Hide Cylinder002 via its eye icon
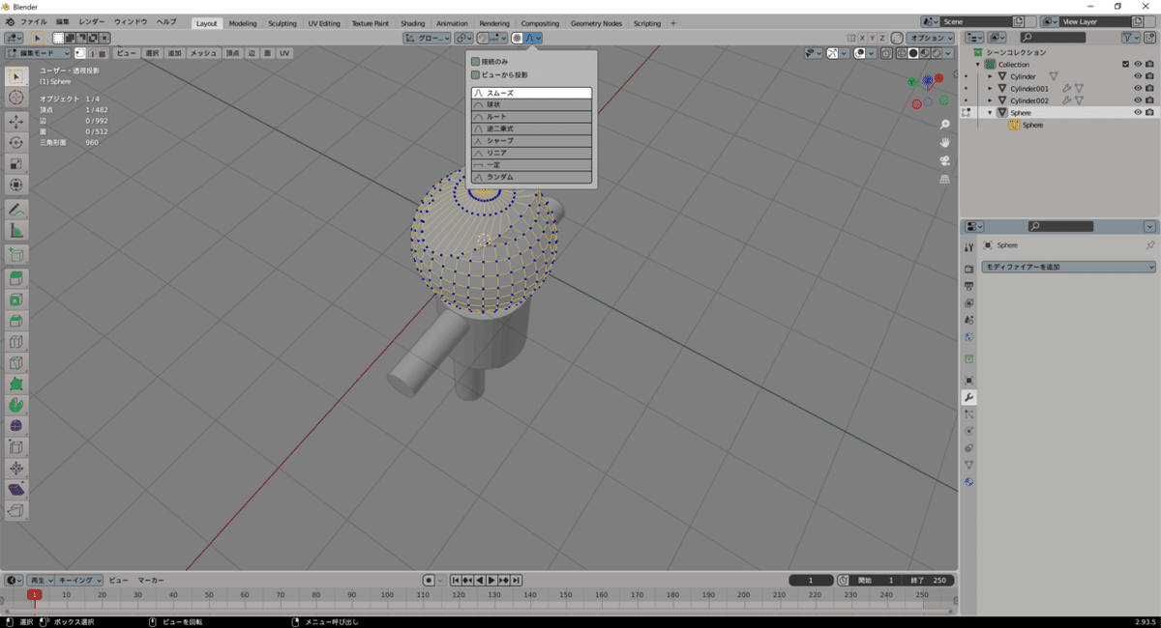 [x=1138, y=100]
